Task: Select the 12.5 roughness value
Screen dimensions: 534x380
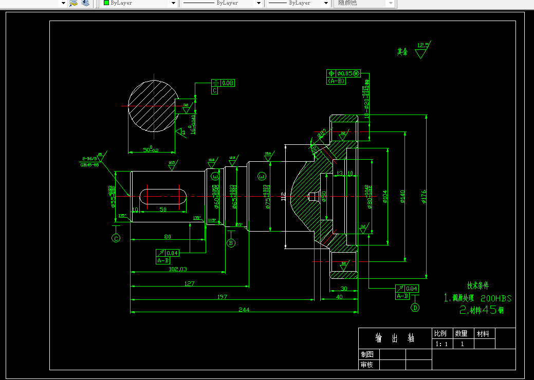Action: click(x=422, y=45)
